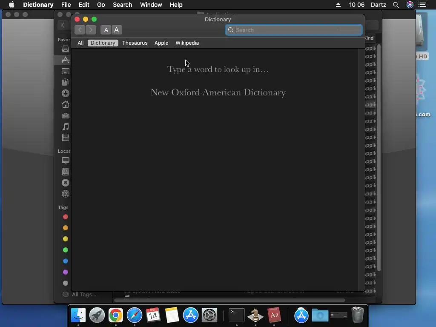
Task: Open Notification Center list icon
Action: 422,5
